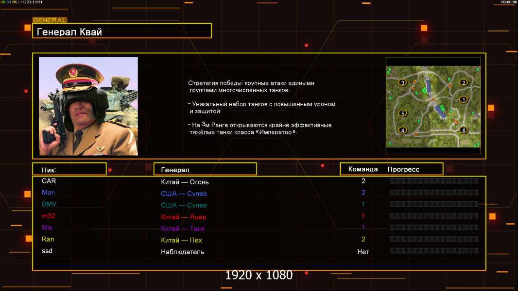Click start position 5 map marker
The width and height of the screenshot is (518, 291).
point(402,113)
